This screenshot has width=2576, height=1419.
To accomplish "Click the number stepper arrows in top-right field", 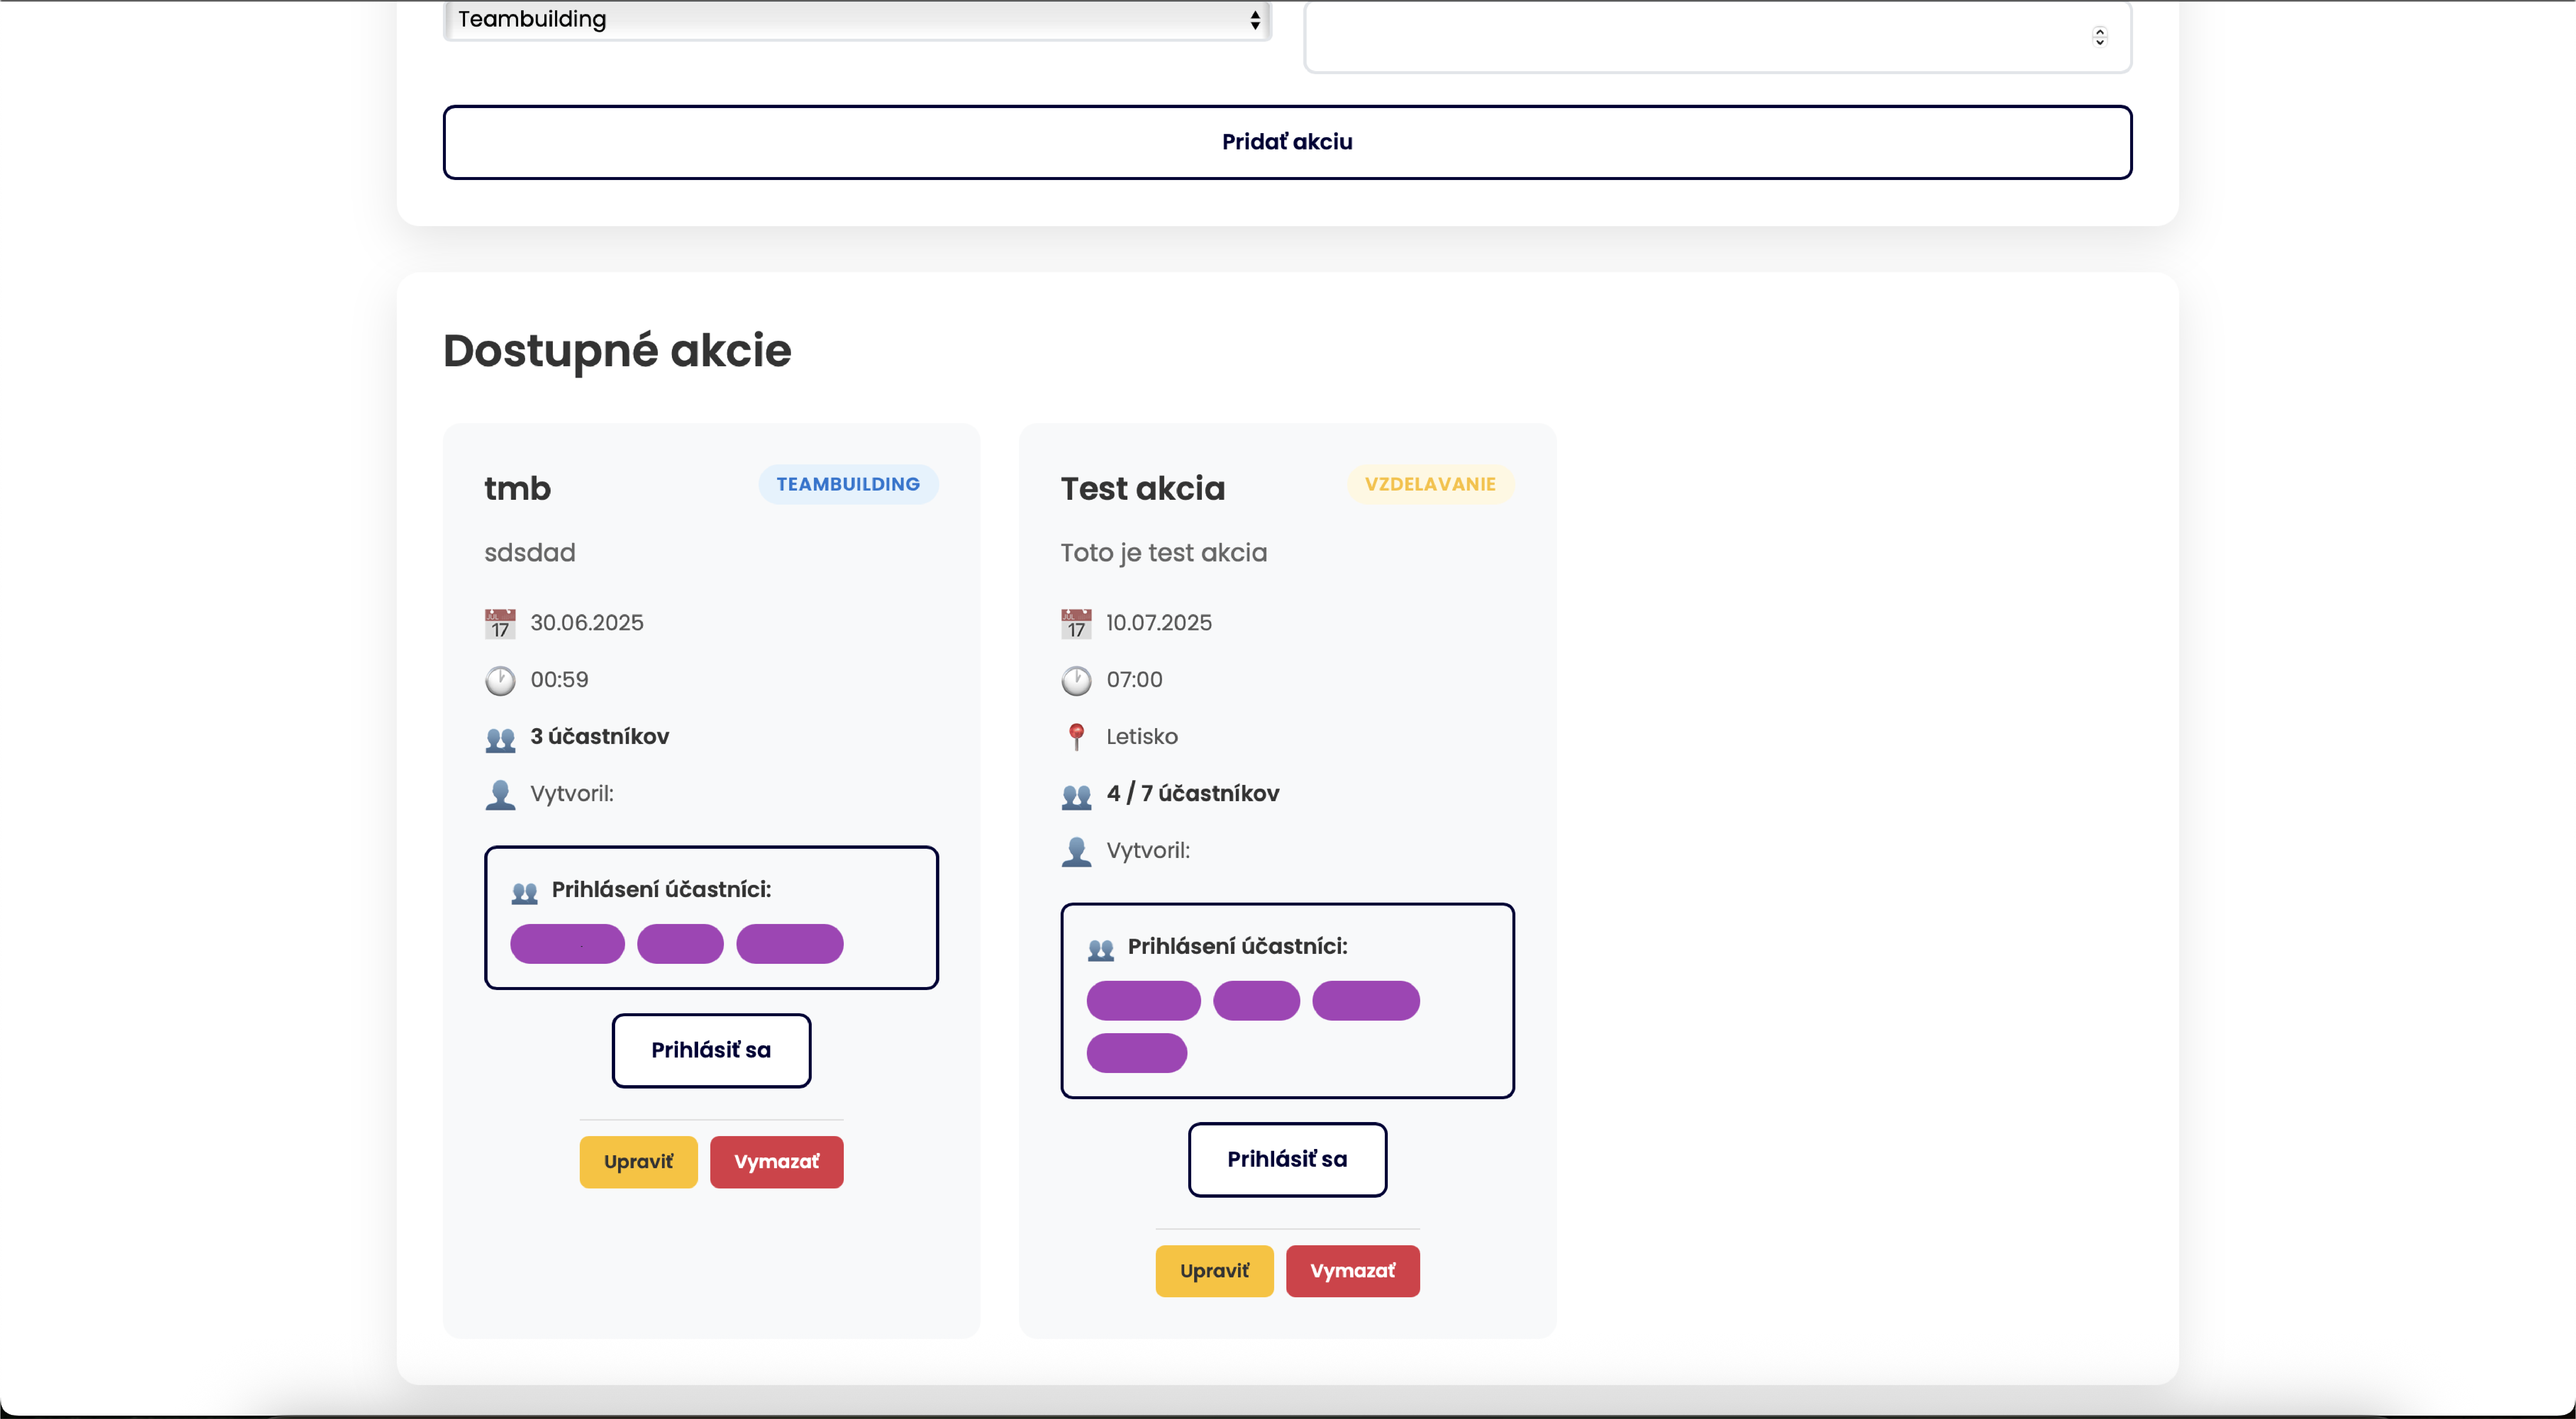I will tap(2099, 36).
